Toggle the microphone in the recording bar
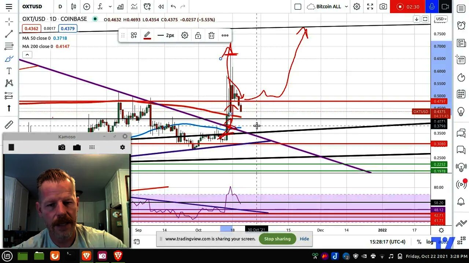 tap(432, 7)
